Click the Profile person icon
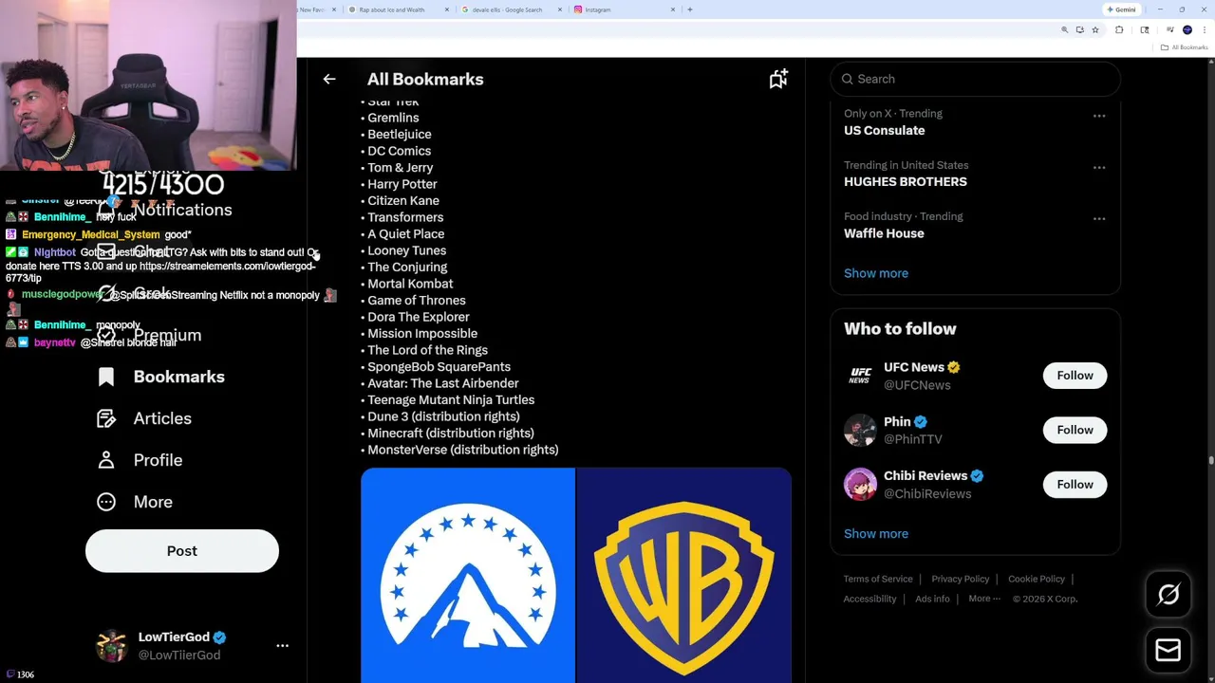 (x=106, y=460)
